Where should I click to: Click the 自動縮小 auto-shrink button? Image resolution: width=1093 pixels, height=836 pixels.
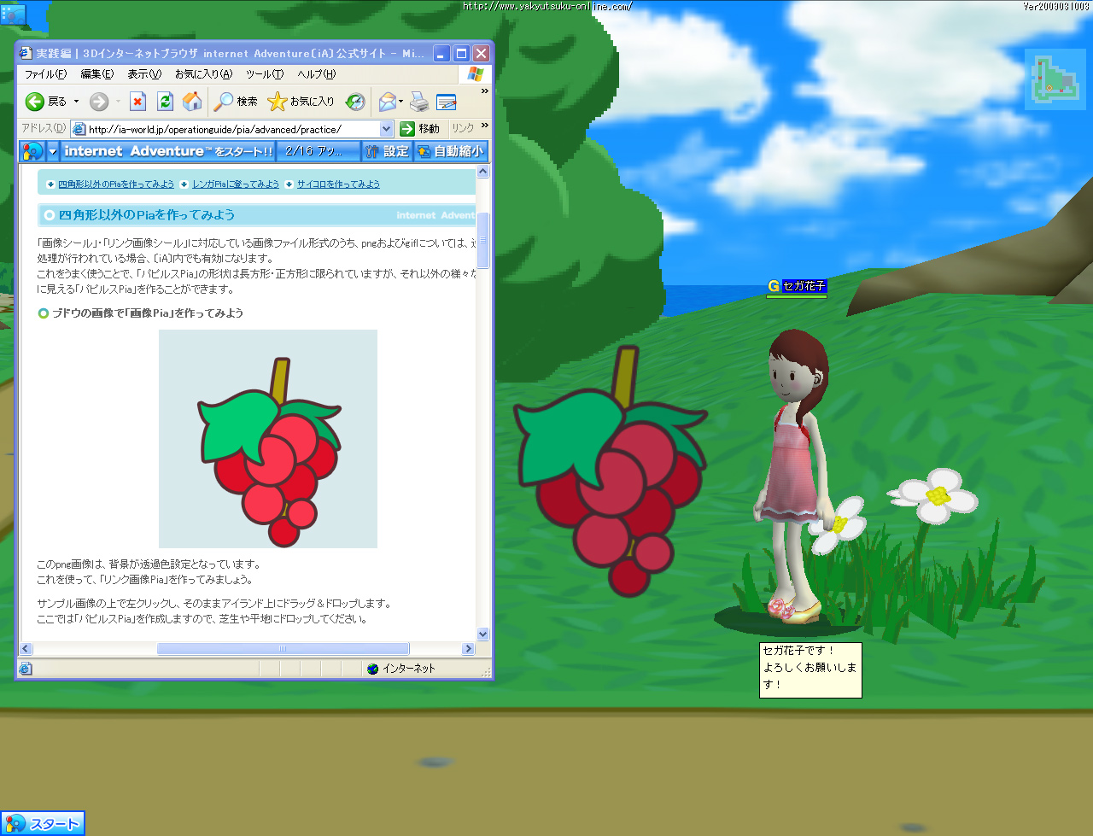(x=451, y=151)
